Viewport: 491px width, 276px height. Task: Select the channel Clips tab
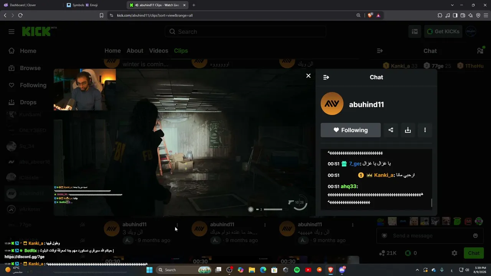pyautogui.click(x=181, y=51)
